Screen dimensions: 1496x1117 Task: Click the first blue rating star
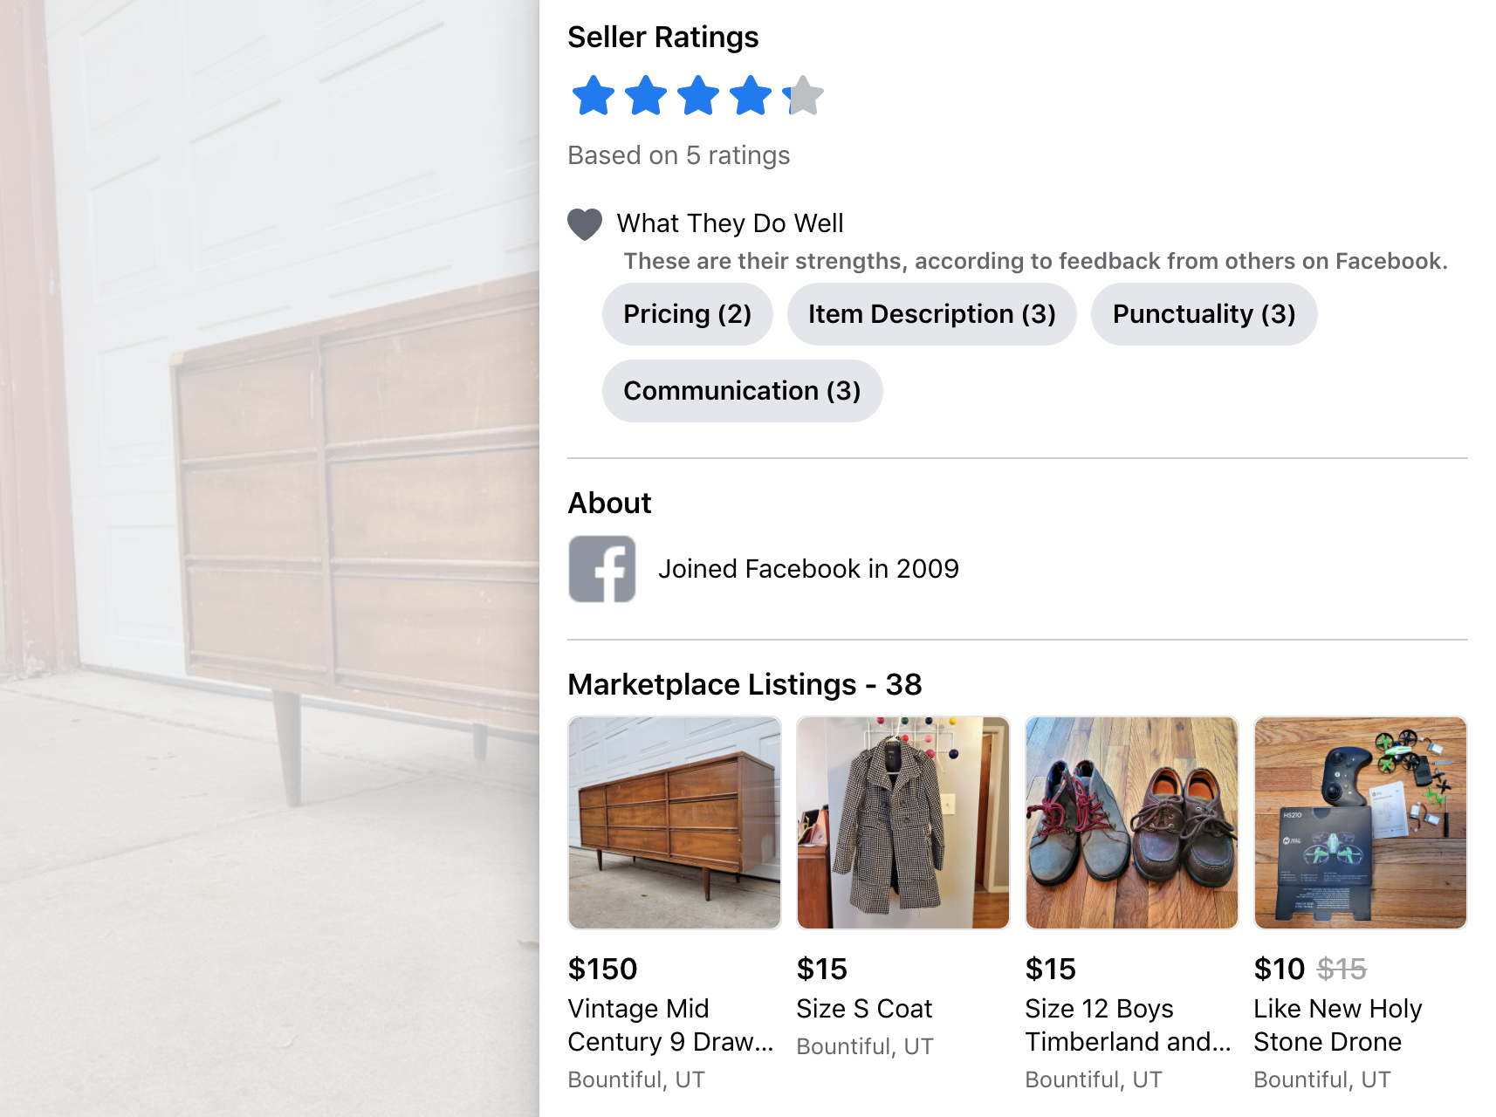(594, 96)
